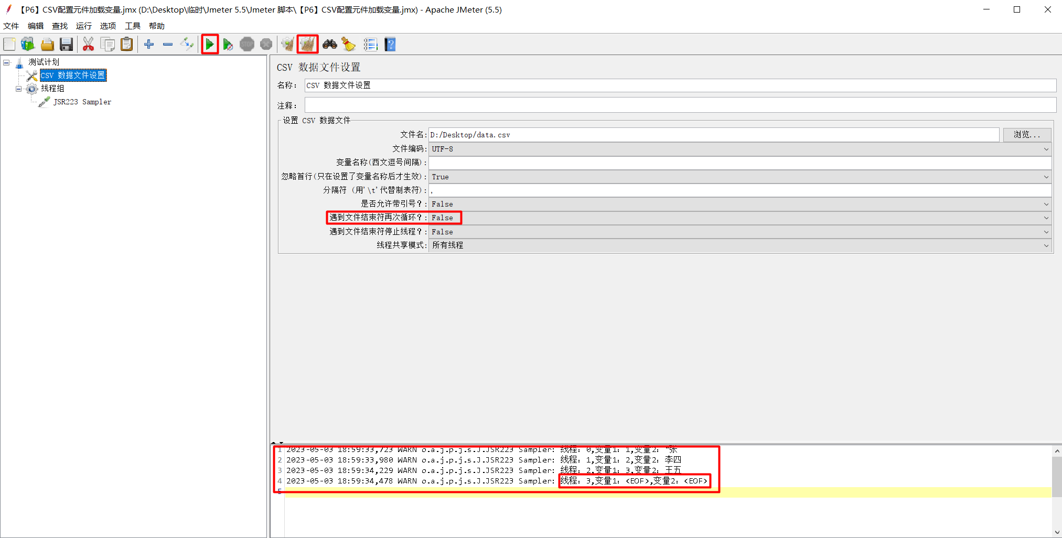The height and width of the screenshot is (538, 1062).
Task: Select 测试计划 in tree
Action: 44,62
